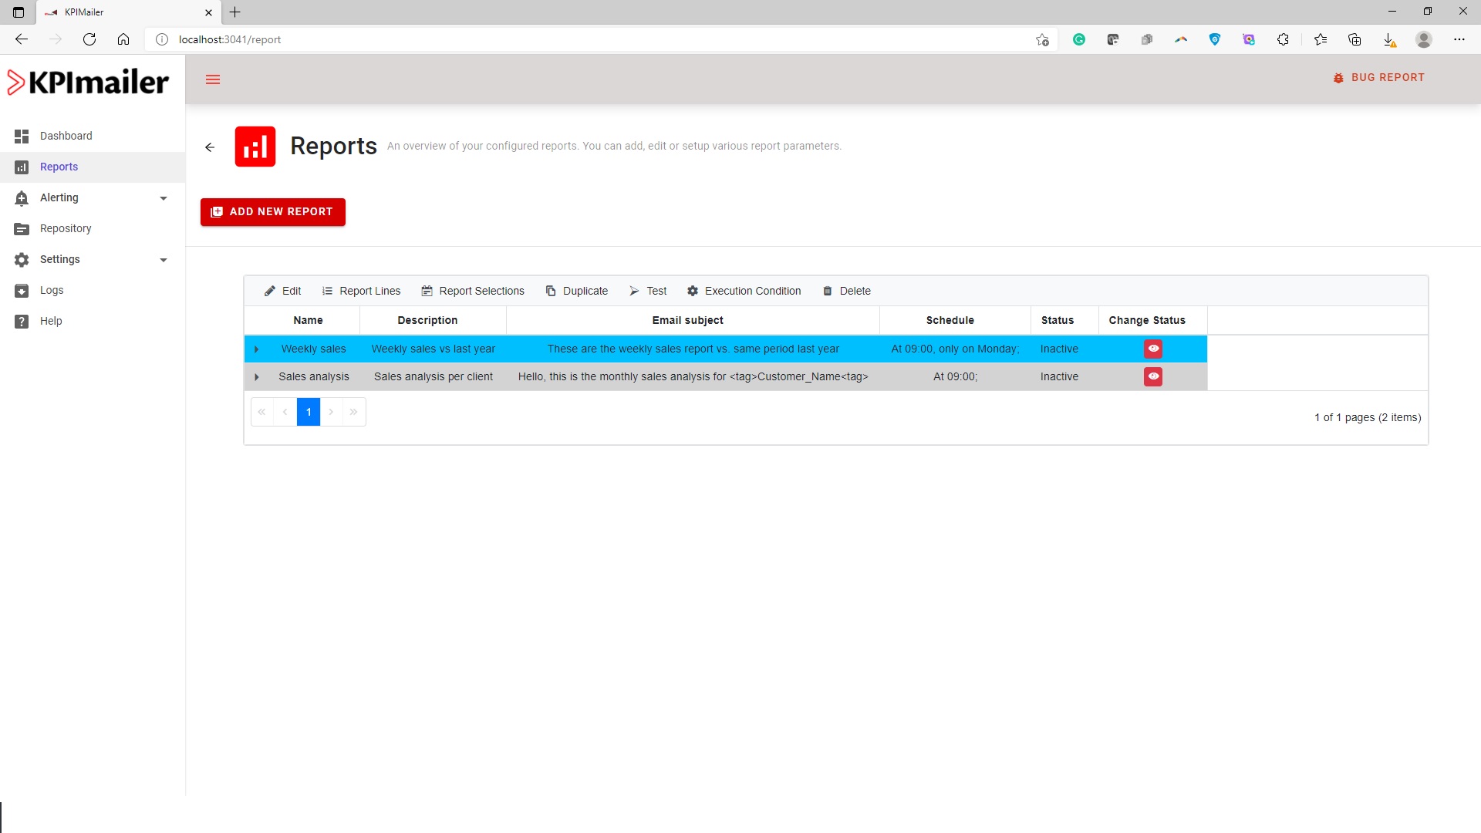Toggle status of Weekly sales report
1481x833 pixels.
coord(1152,349)
